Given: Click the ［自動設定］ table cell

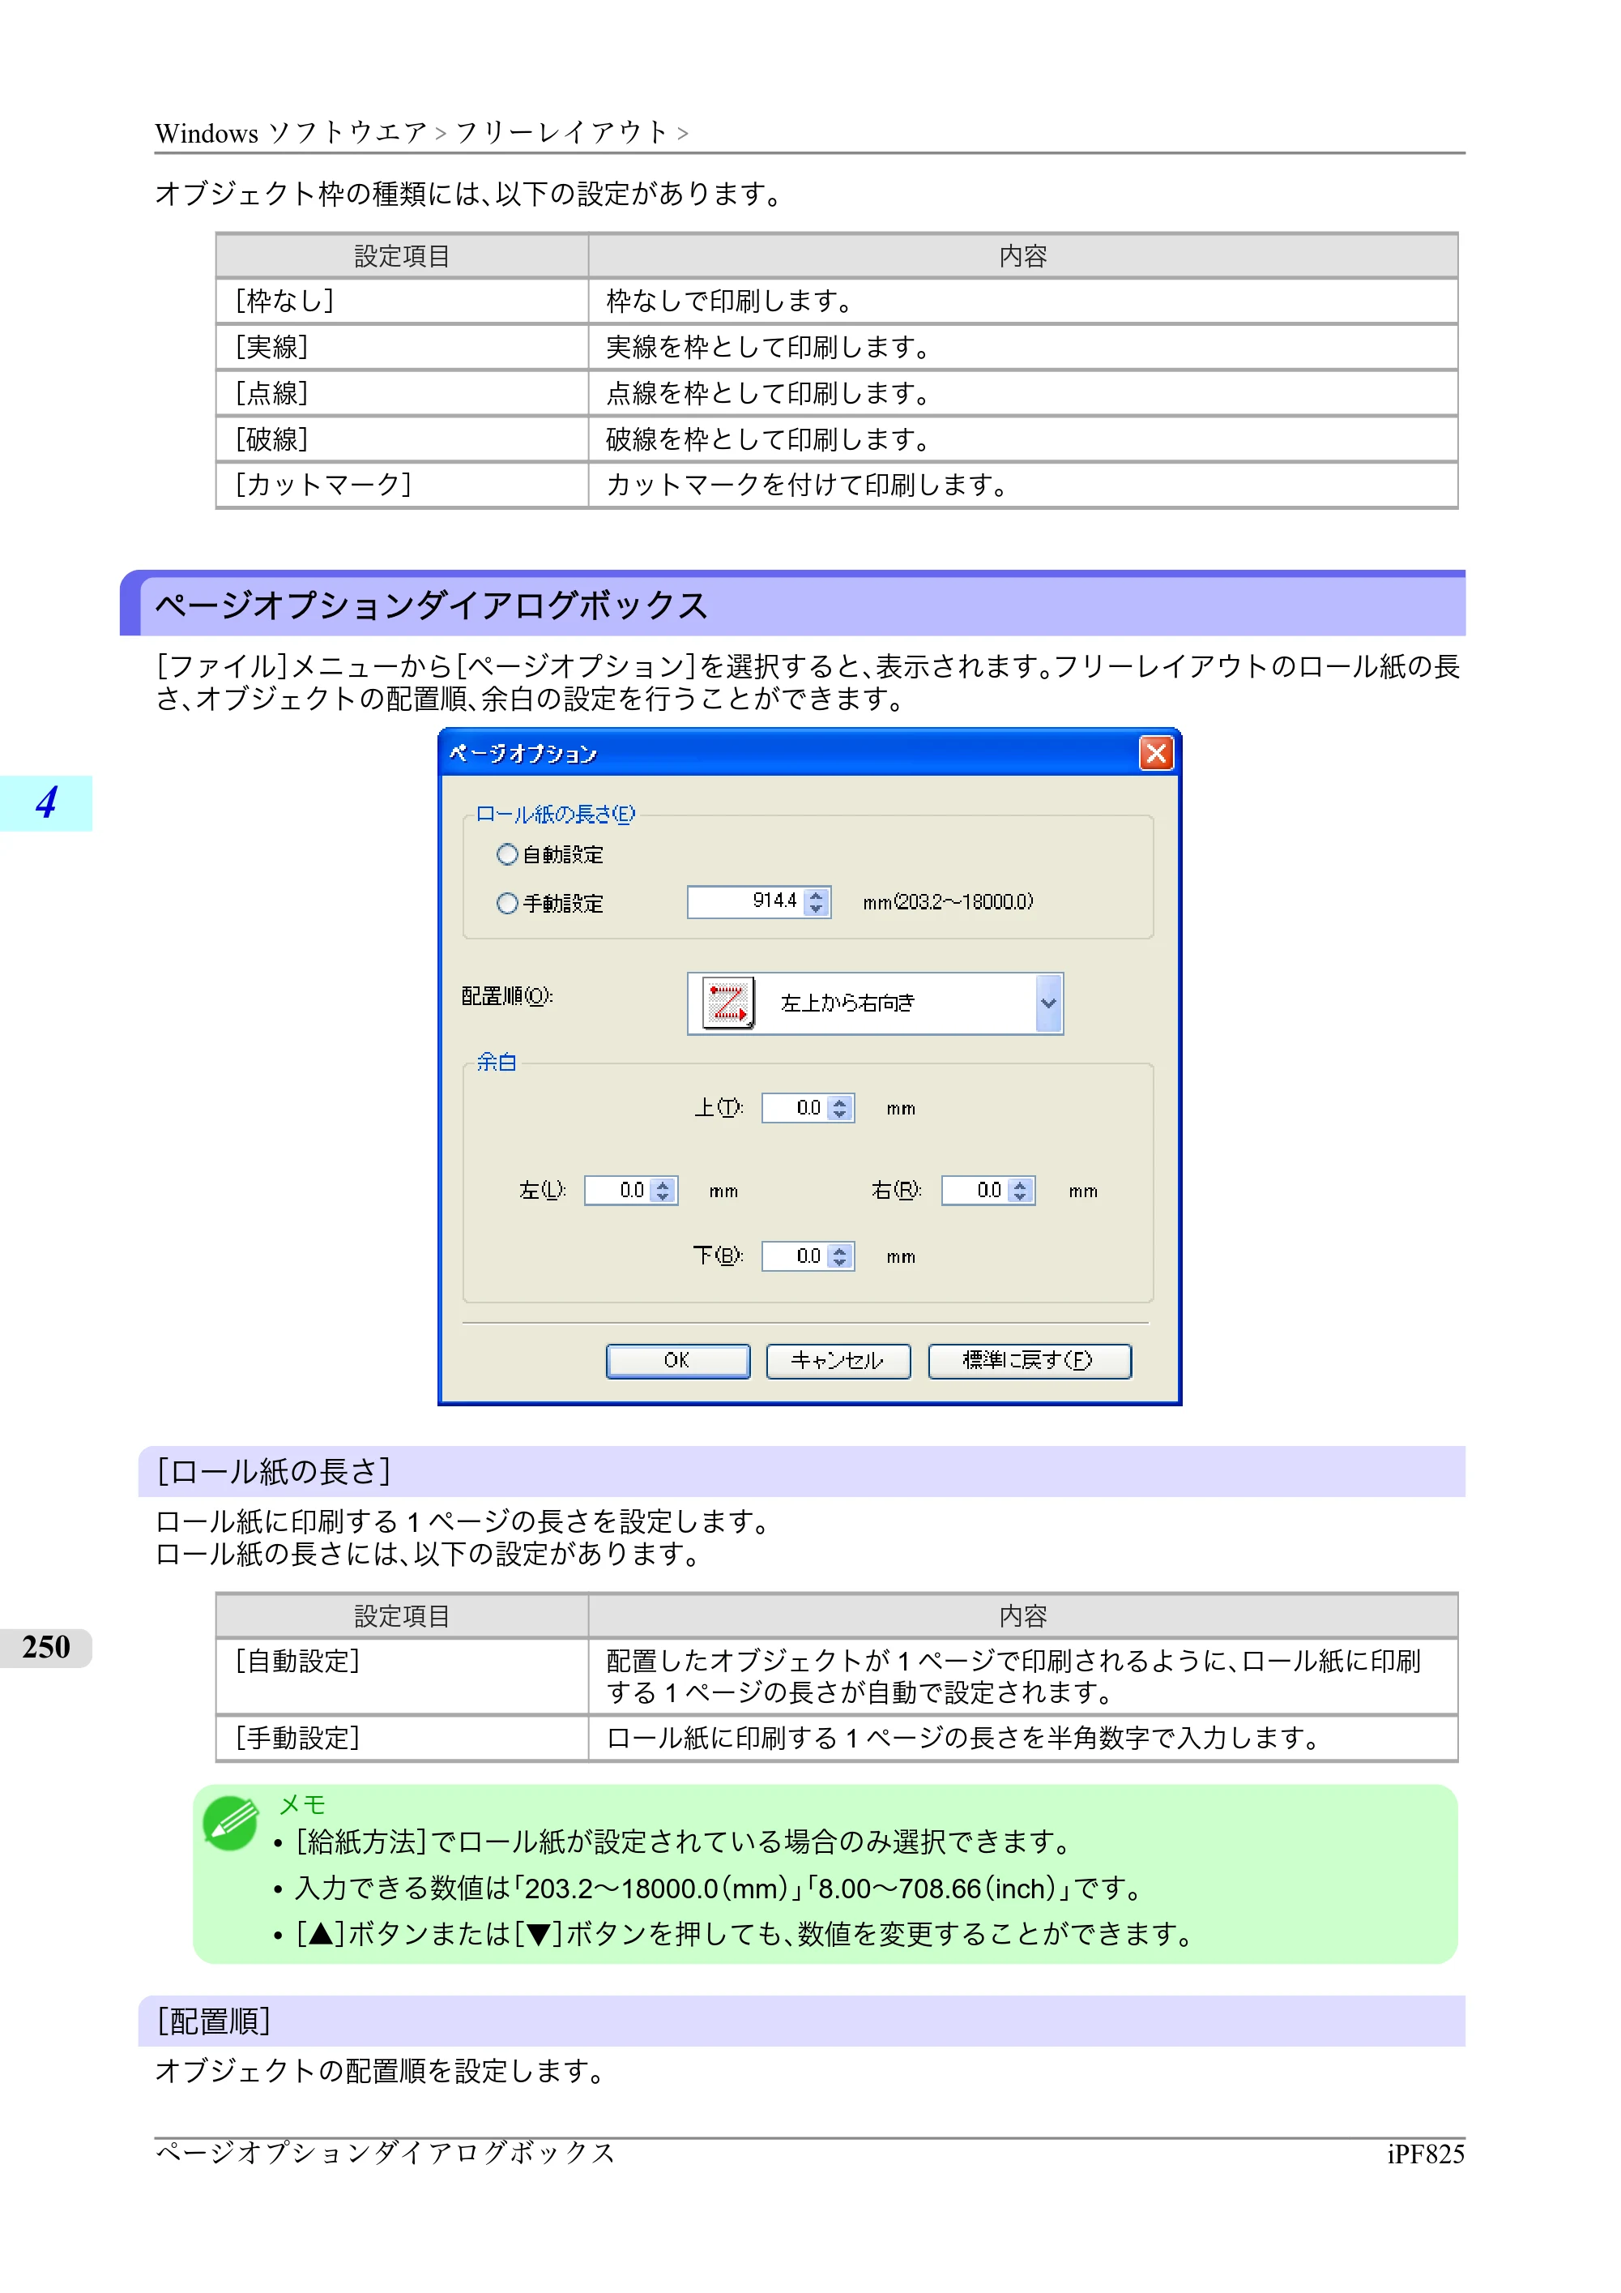Looking at the screenshot, I should tap(403, 1677).
